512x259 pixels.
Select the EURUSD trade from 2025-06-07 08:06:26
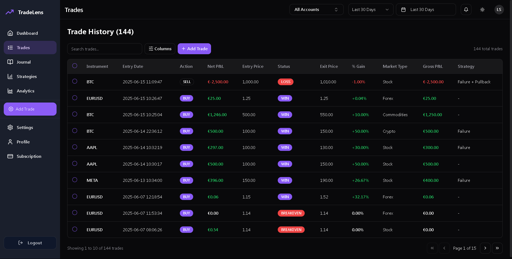click(x=75, y=229)
